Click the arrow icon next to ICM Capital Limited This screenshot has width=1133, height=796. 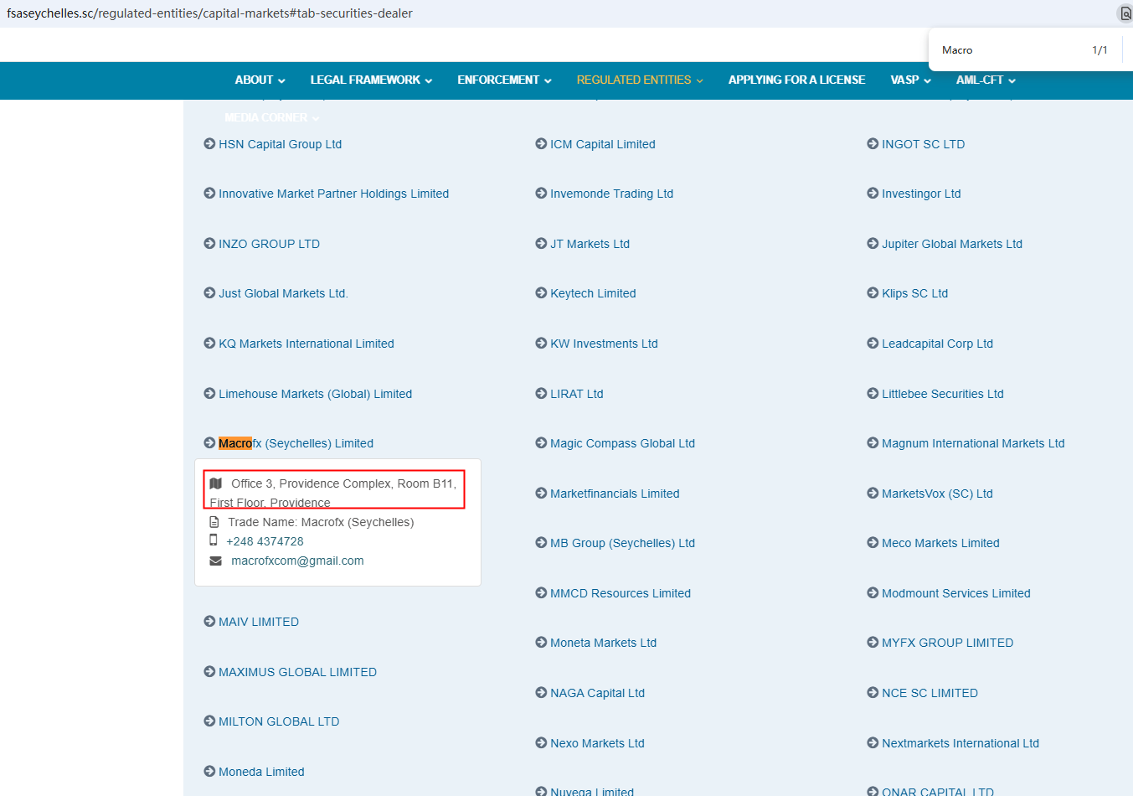[541, 144]
